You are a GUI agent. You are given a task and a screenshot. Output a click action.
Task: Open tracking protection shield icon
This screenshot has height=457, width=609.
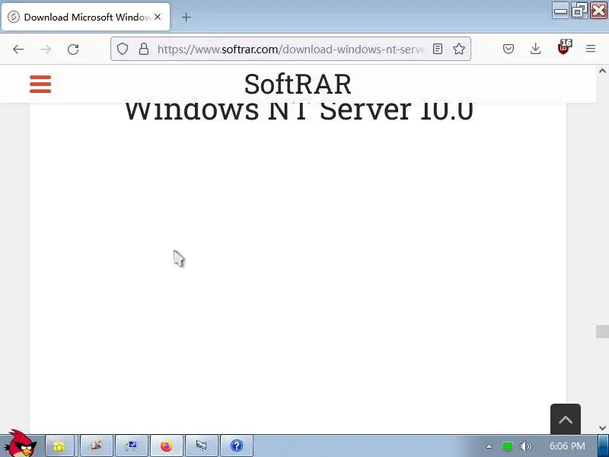123,49
